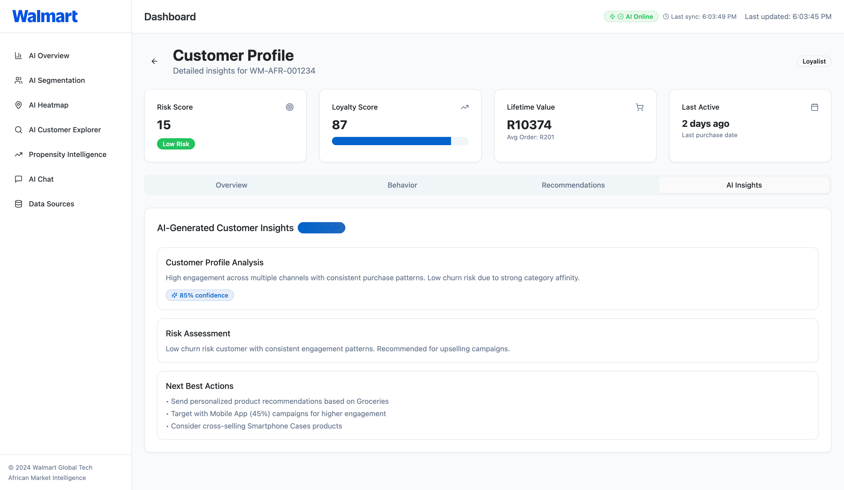Click the clock icon beside Last sync
The width and height of the screenshot is (844, 490).
click(666, 16)
